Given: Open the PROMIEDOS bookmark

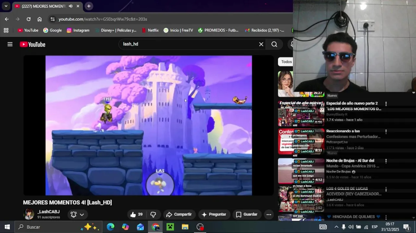Looking at the screenshot, I should (x=218, y=30).
